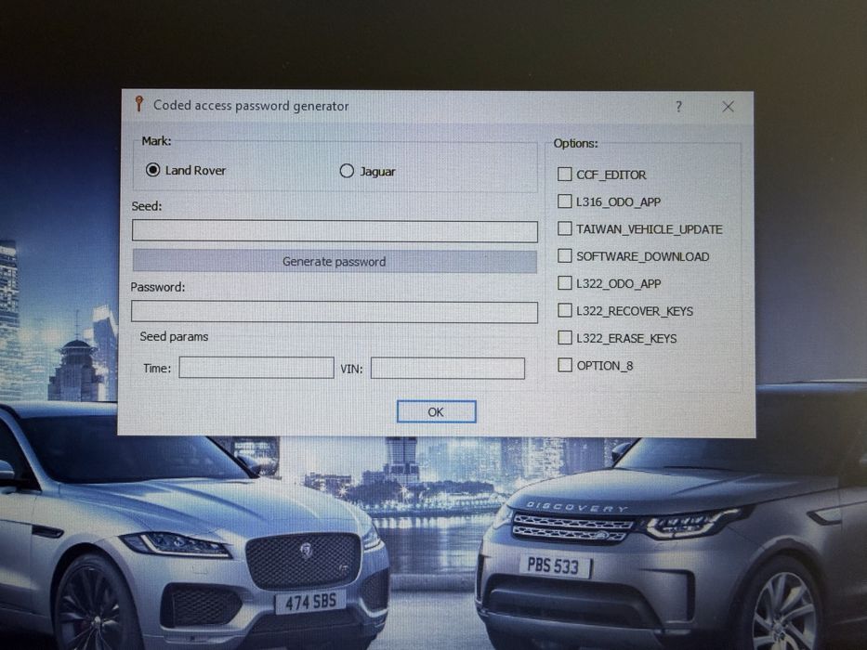Tick the L322_ERASE_KEYS checkbox

[x=565, y=337]
